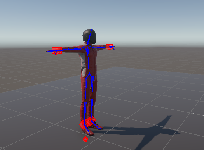Click the character's black helmet
This screenshot has width=204, height=150.
pos(89,36)
